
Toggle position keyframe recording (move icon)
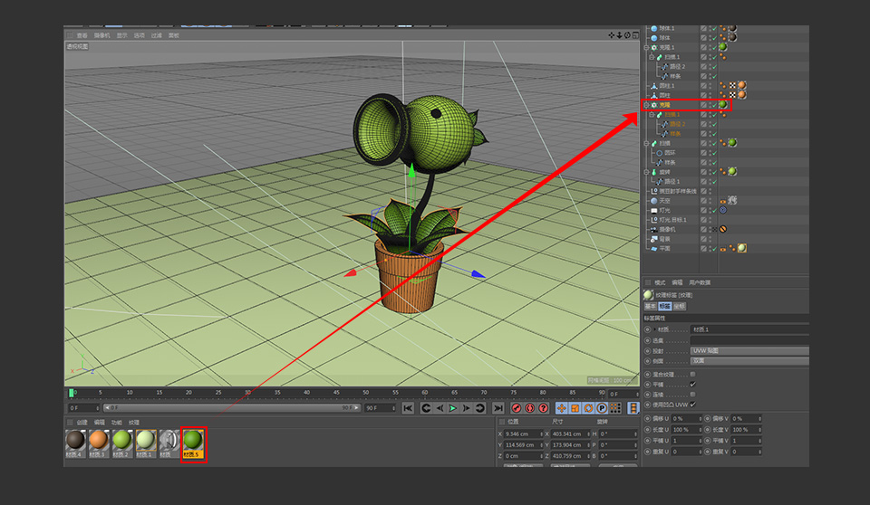562,408
